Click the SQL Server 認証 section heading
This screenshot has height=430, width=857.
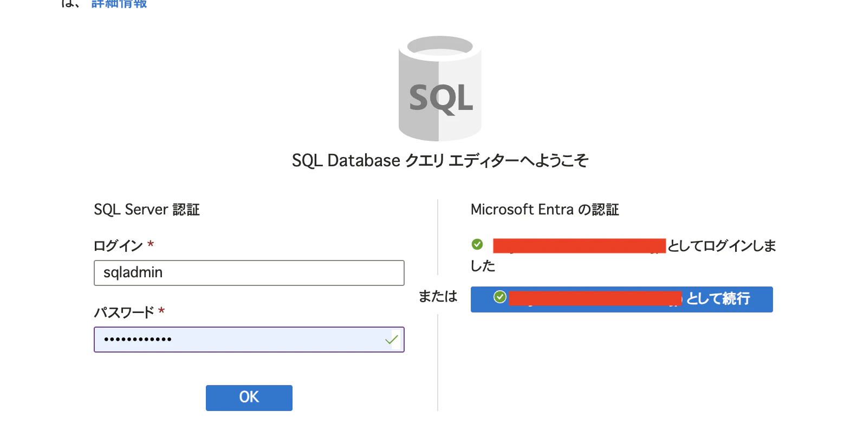[x=147, y=210]
